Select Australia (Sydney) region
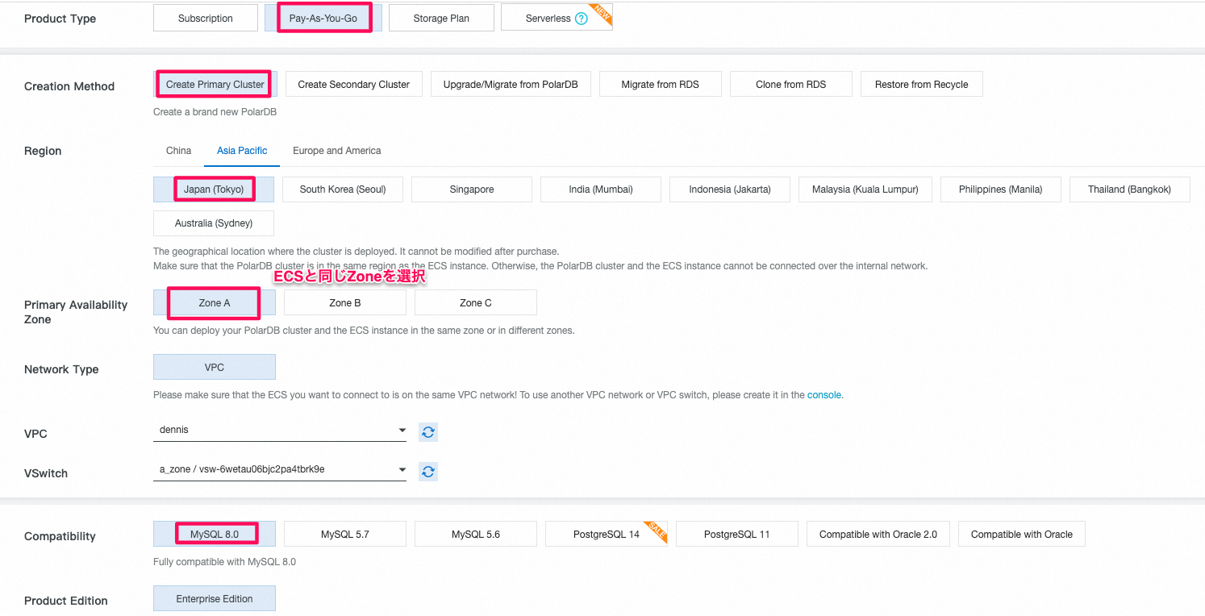The width and height of the screenshot is (1205, 616). click(x=214, y=223)
